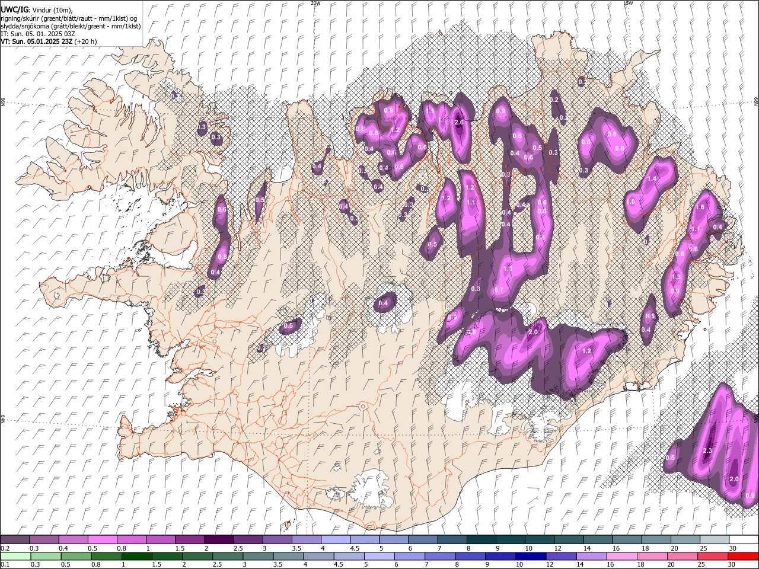Image resolution: width=759 pixels, height=569 pixels.
Task: Click the upper legend swatch labeled 0.5
Action: 102,539
